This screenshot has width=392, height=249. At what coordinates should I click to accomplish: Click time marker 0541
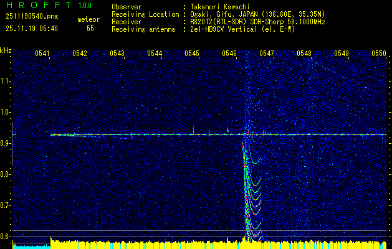(x=42, y=53)
